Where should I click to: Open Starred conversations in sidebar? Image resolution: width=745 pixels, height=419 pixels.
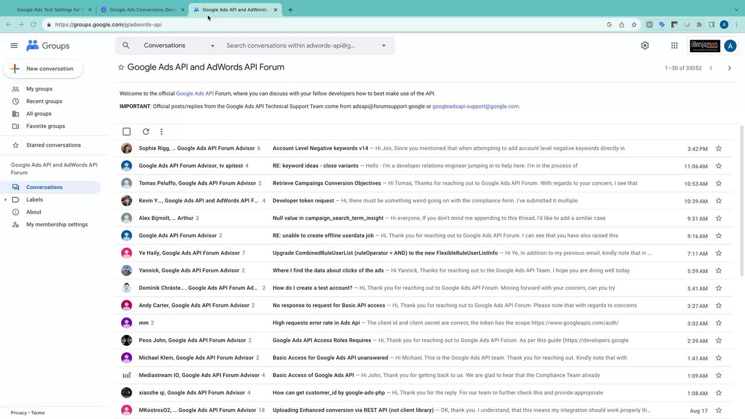tap(54, 145)
